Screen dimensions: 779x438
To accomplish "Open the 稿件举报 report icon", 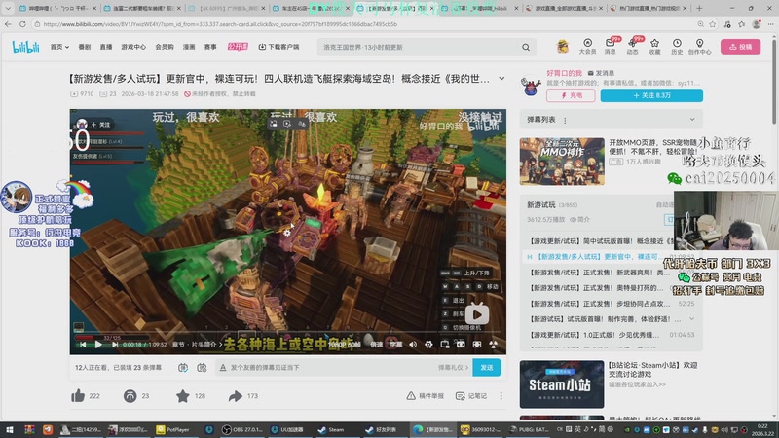I will pos(426,396).
